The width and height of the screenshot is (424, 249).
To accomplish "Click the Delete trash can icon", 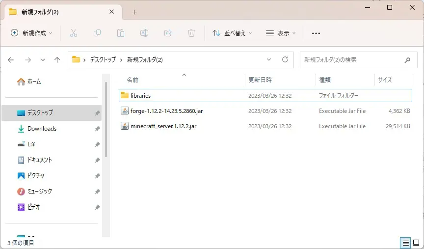I will 191,33.
